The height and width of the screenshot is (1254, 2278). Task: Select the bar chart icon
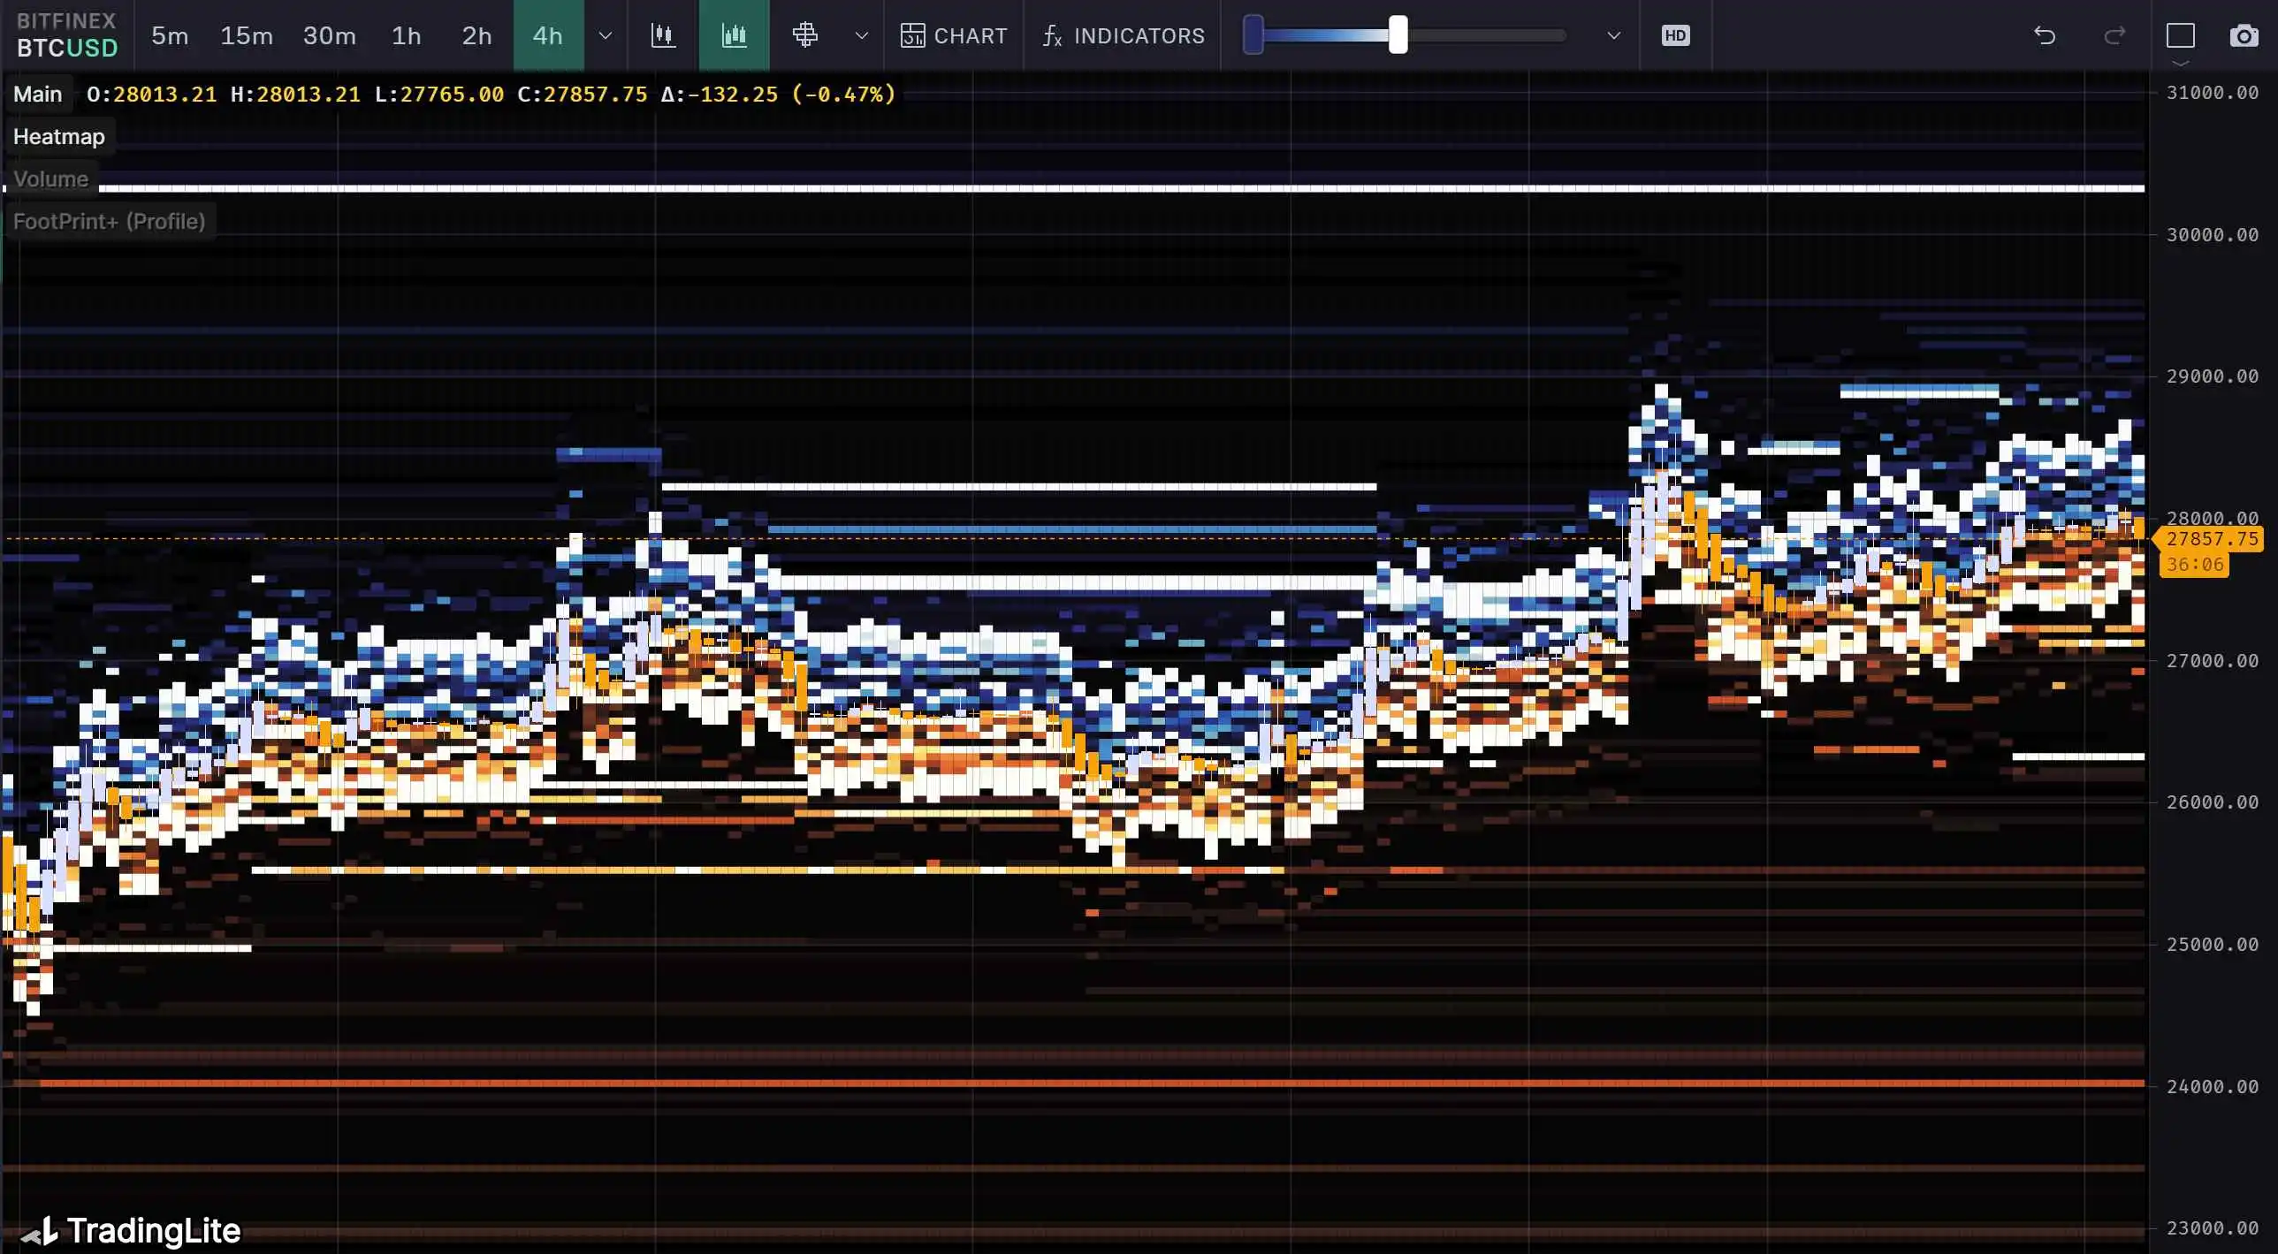click(x=734, y=34)
